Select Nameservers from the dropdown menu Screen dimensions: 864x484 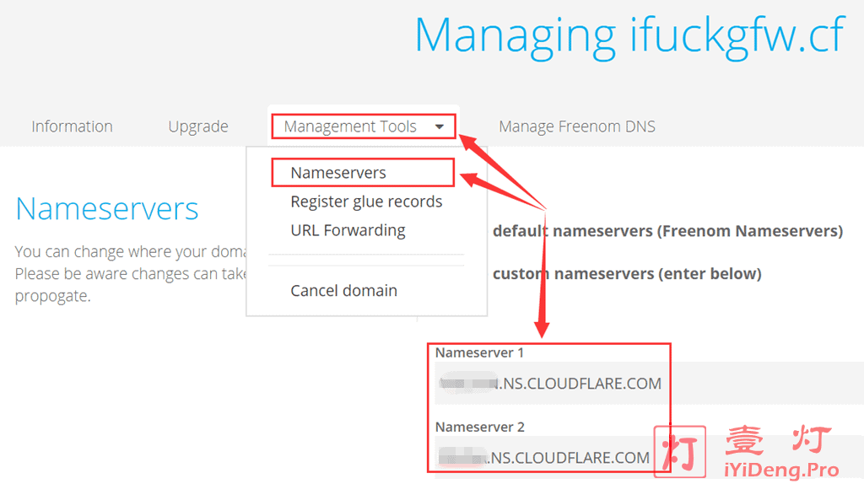coord(338,173)
